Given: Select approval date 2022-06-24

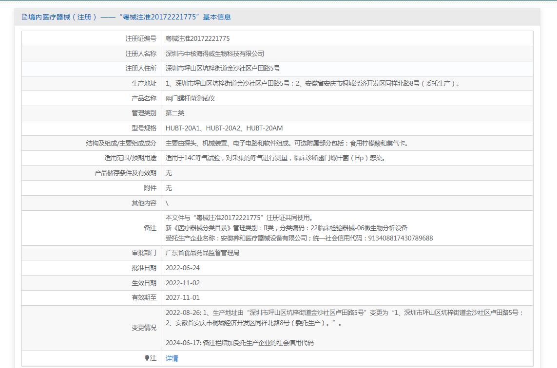Looking at the screenshot, I should 182,268.
